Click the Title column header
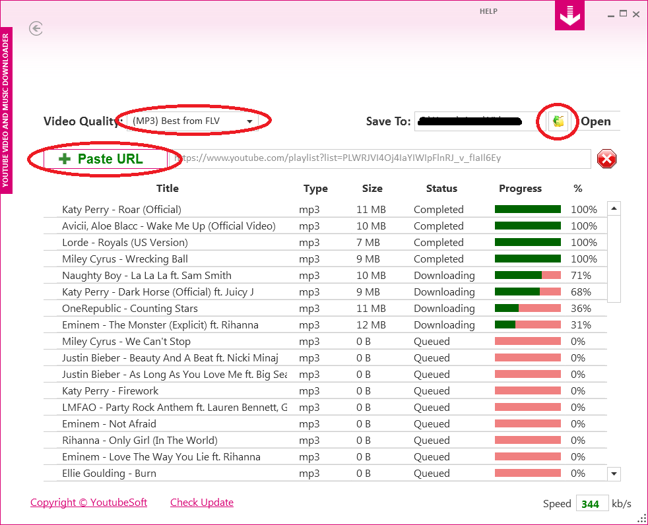Viewport: 648px width, 525px height. click(168, 189)
